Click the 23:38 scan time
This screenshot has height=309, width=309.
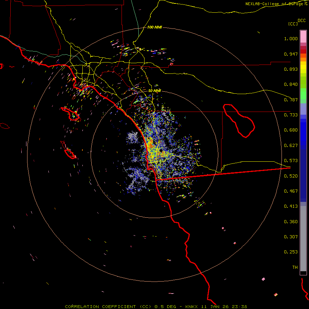(x=240, y=307)
